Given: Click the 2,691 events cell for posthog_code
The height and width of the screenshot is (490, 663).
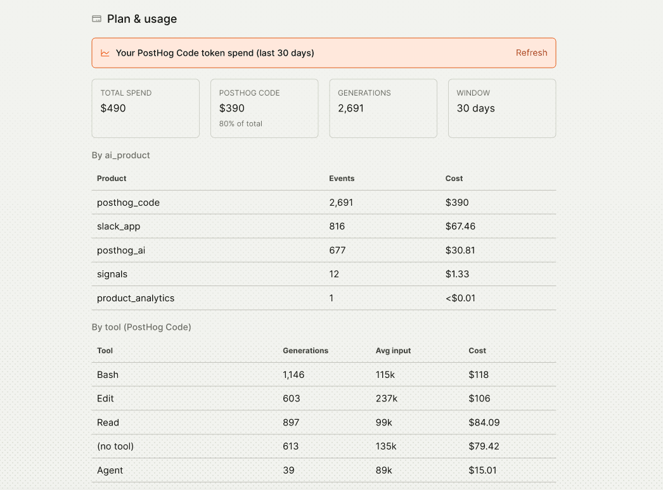Looking at the screenshot, I should click(x=341, y=203).
